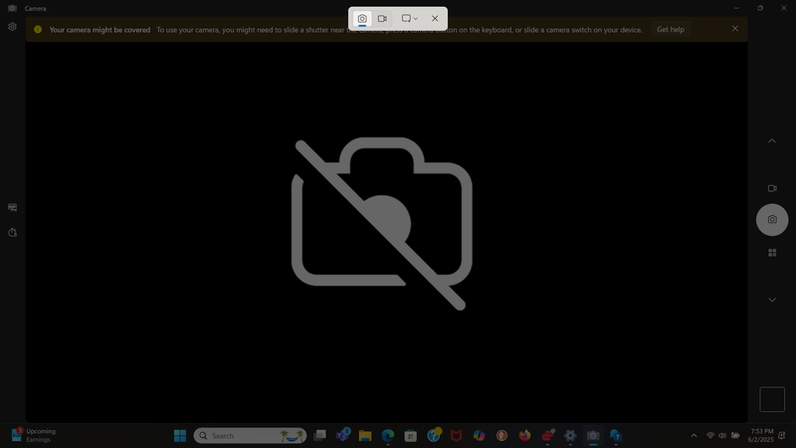Open Task View from the taskbar
796x448 pixels.
319,436
